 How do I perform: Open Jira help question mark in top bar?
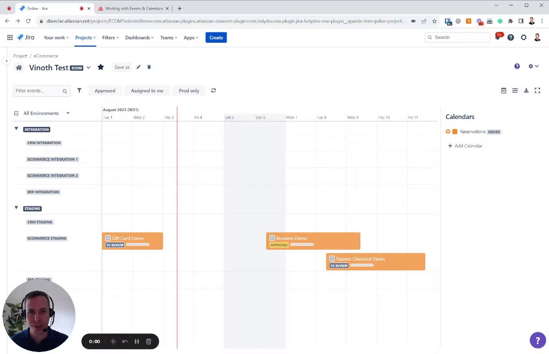[x=511, y=37]
